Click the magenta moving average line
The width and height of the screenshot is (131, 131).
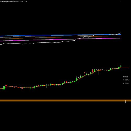pos(61,39)
